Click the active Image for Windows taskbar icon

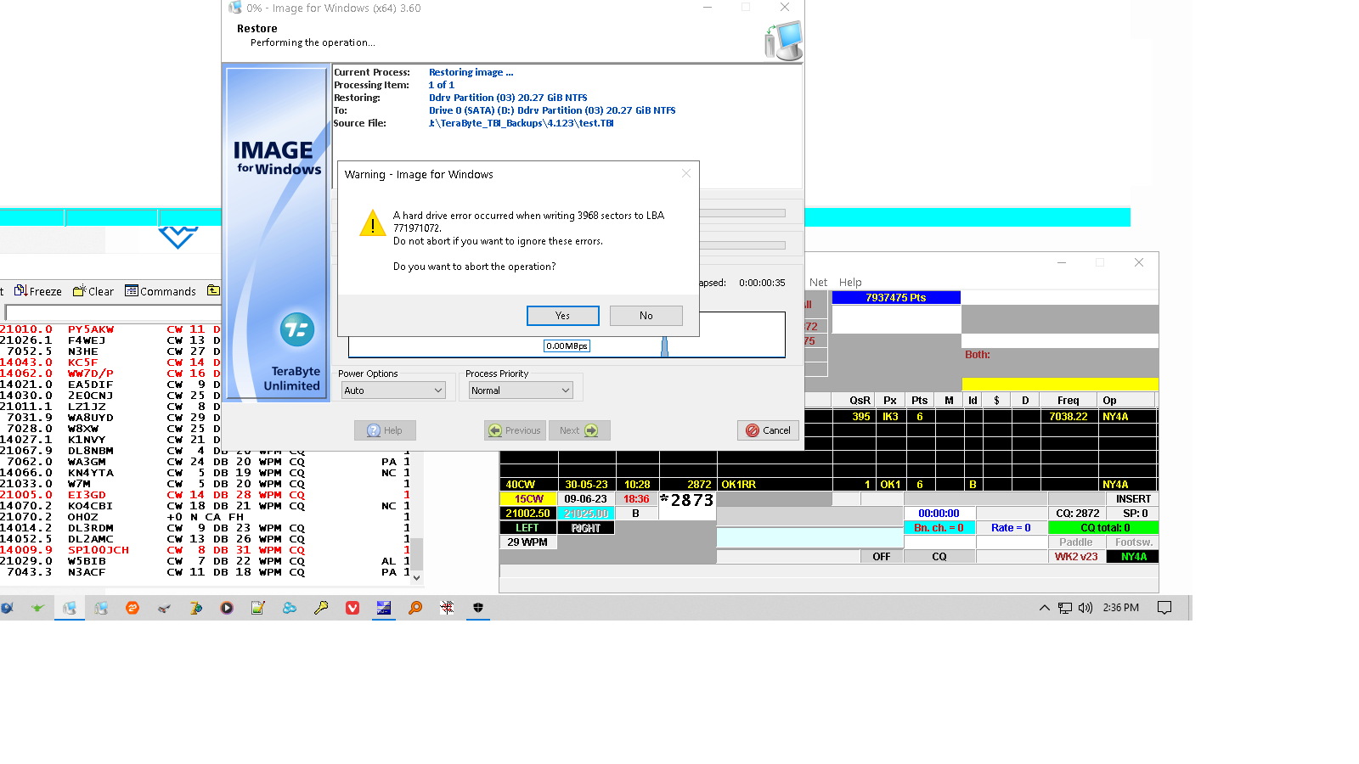70,608
